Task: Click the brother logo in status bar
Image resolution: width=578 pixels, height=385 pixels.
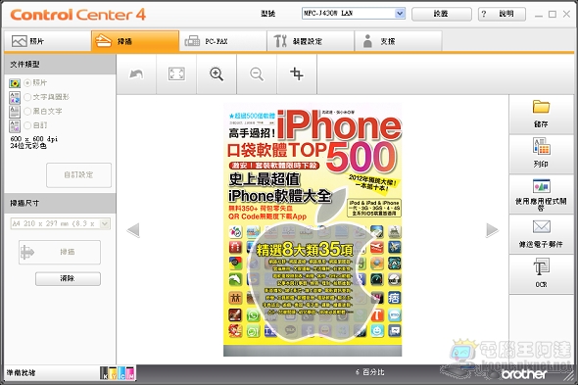Action: coord(524,374)
